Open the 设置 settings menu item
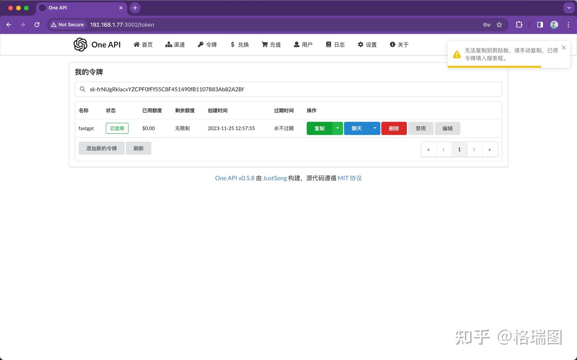This screenshot has width=577, height=360. click(x=367, y=45)
